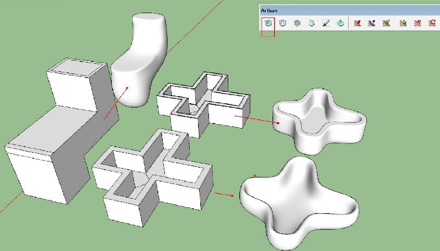The image size is (440, 251).
Task: Select the large smoothed cross-shaped bowl
Action: click(x=299, y=203)
